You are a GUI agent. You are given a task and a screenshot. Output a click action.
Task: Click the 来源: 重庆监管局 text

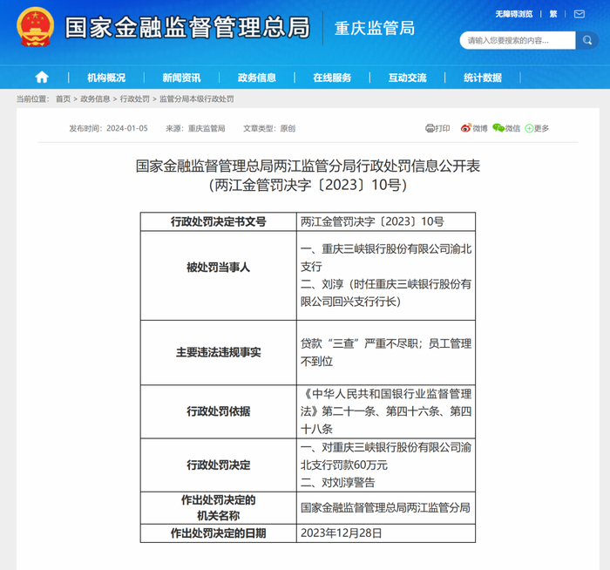point(195,128)
